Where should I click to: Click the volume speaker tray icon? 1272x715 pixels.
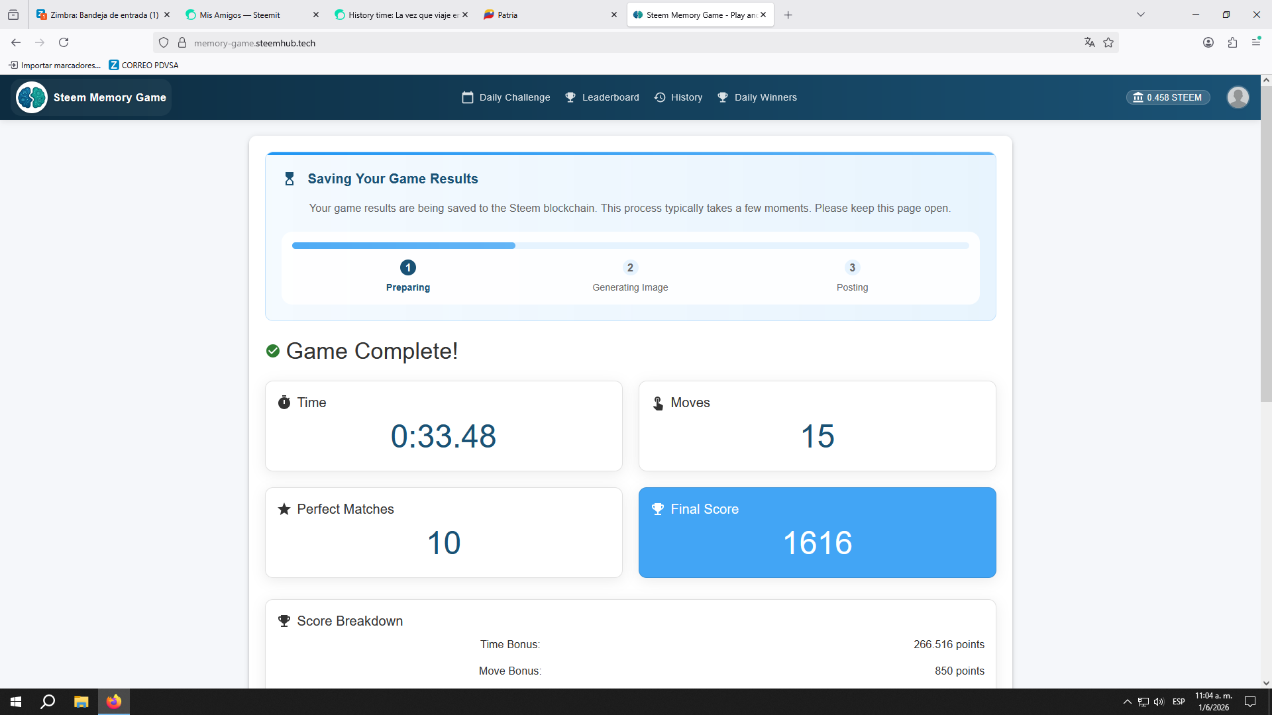click(1159, 702)
